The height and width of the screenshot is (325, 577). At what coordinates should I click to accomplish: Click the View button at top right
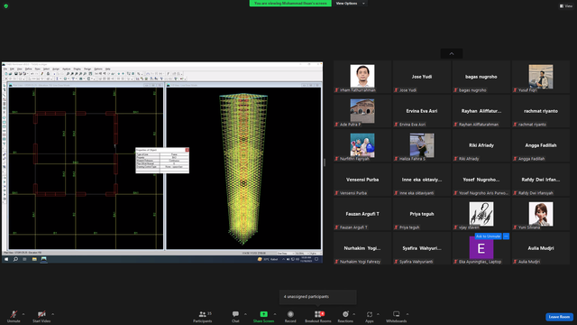click(566, 6)
